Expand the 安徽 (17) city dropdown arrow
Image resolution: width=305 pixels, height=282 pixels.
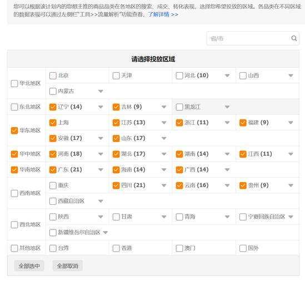pos(101,138)
